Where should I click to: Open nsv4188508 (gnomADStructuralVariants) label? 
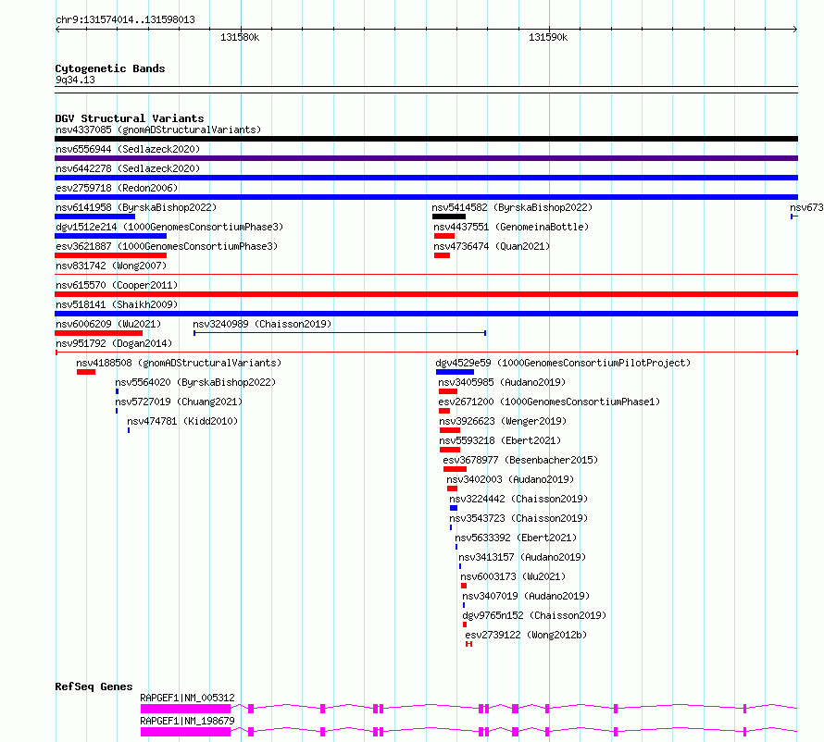pos(179,363)
